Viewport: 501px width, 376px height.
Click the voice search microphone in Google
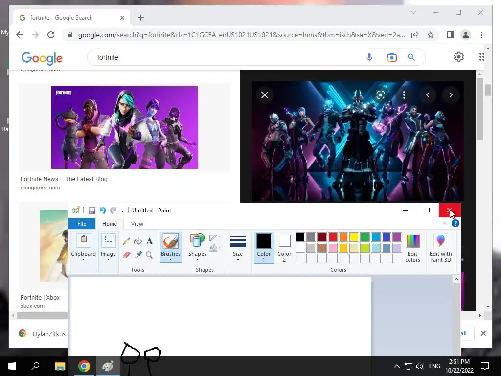click(369, 57)
